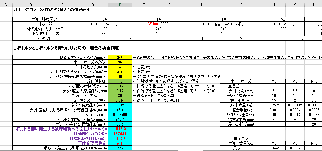Viewport: 322px width, 151px height.
Task: Click tensile stress value 193.4
Action: click(120, 148)
